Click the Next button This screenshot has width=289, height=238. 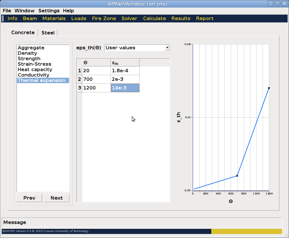56,198
